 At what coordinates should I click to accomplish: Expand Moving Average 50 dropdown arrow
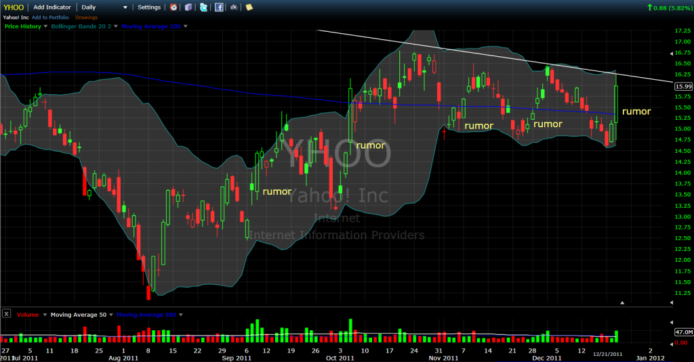click(111, 315)
